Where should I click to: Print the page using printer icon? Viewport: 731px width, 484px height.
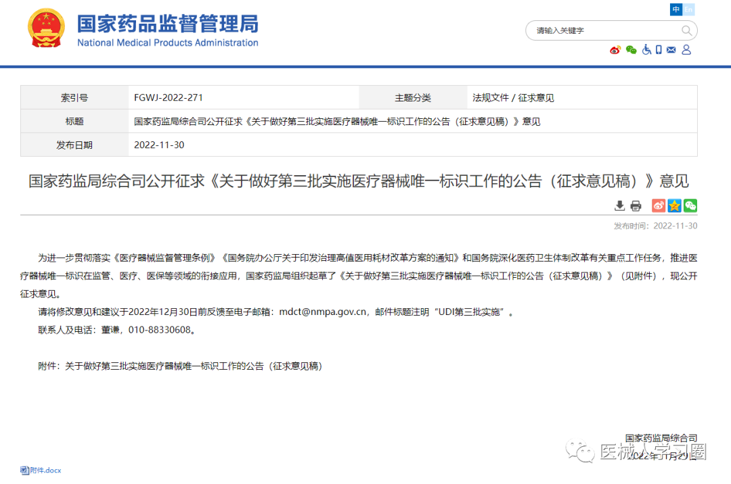coord(636,206)
